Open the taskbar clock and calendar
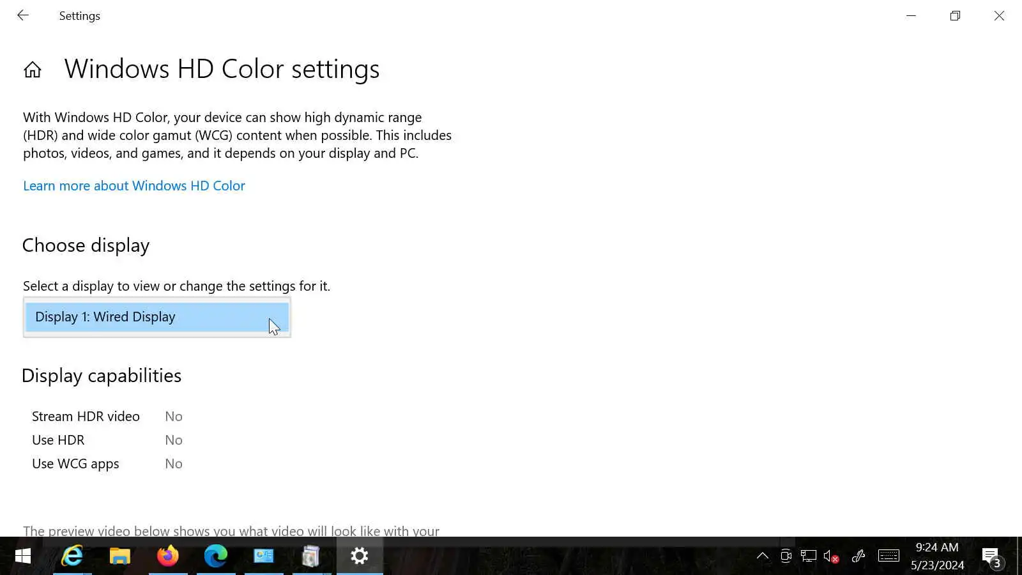Viewport: 1022px width, 575px height. tap(937, 556)
